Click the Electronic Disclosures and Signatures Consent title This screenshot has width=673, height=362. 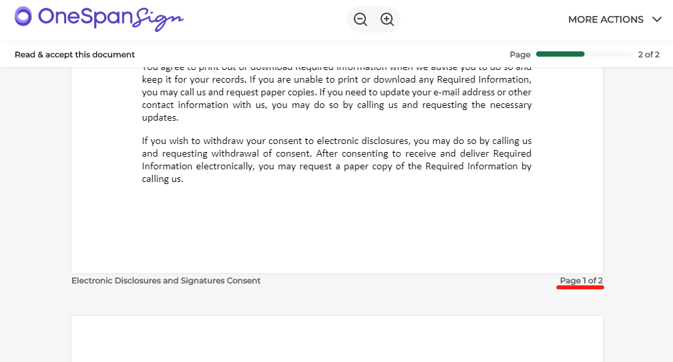tap(166, 281)
